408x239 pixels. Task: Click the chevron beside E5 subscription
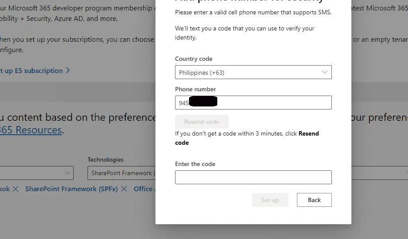point(68,70)
